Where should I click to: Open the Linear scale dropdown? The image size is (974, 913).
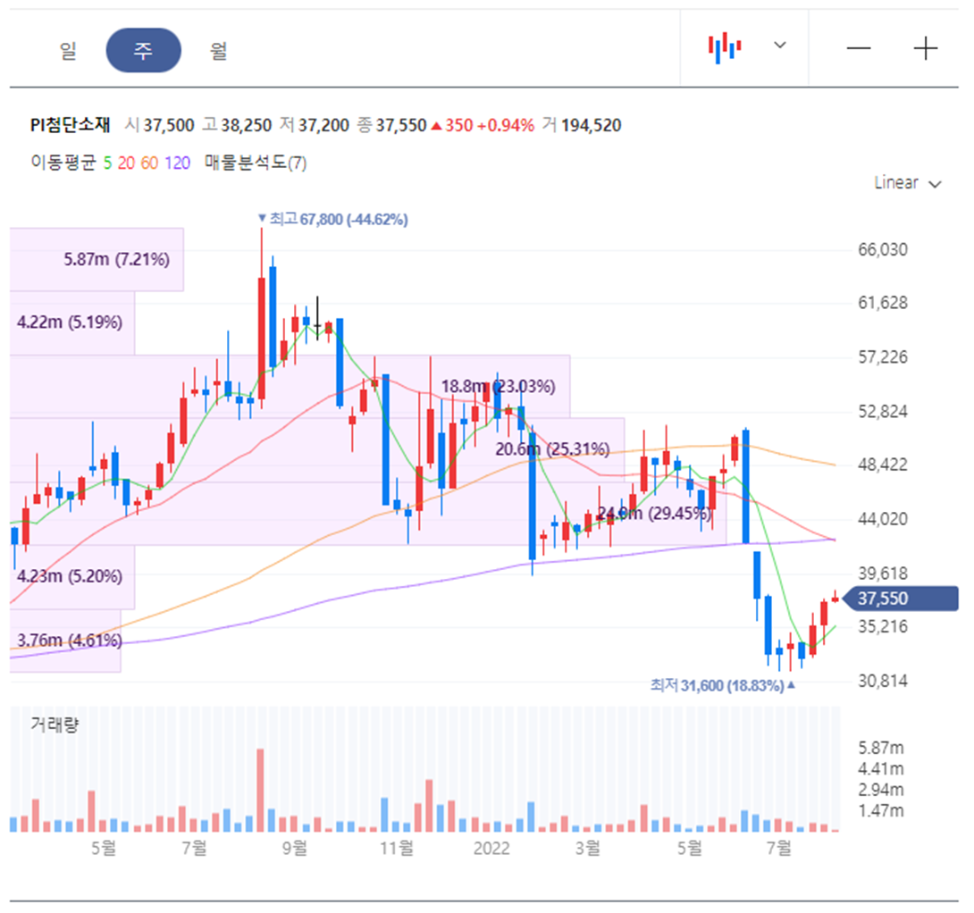908,182
